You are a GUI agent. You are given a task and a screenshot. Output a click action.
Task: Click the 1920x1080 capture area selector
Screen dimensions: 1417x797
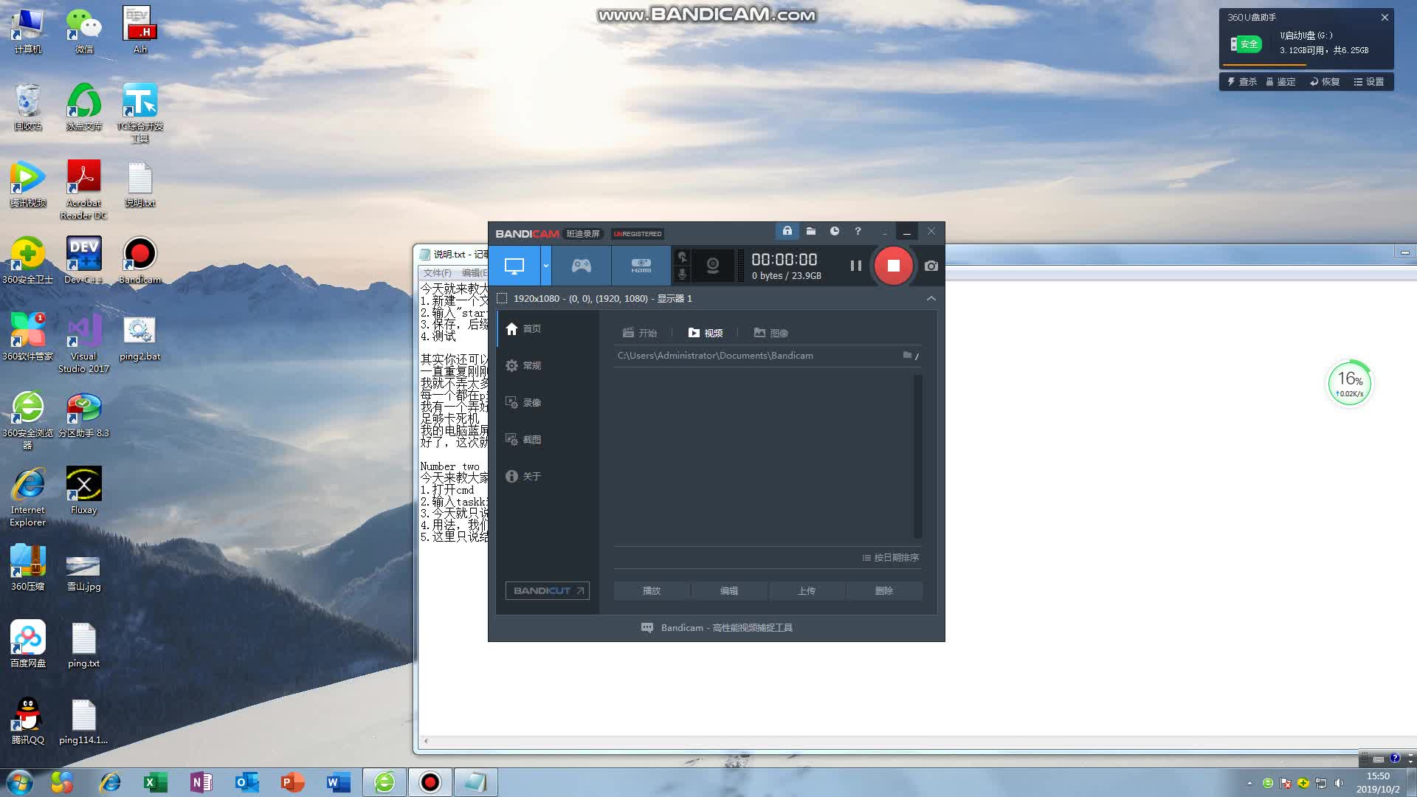[594, 298]
